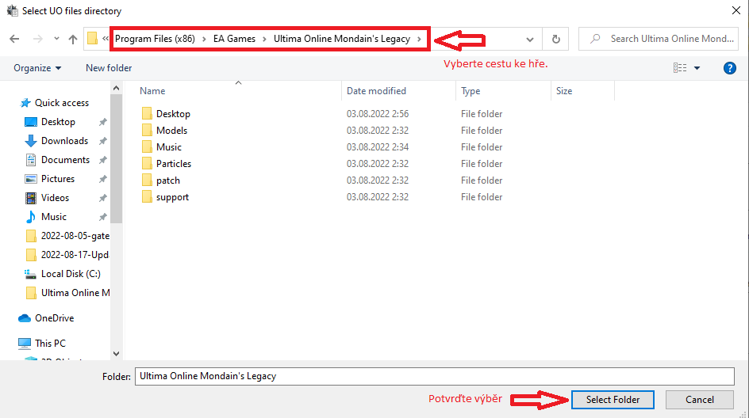Click the pin icon next to Downloads
Image resolution: width=749 pixels, height=418 pixels.
[x=102, y=141]
